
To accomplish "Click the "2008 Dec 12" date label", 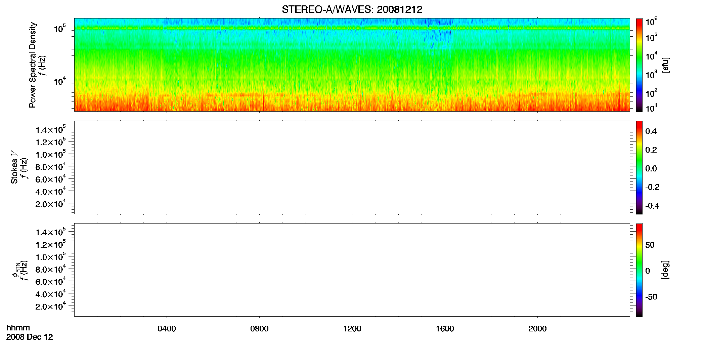I will (x=30, y=337).
